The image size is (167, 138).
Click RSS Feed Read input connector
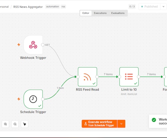[x=78, y=77]
